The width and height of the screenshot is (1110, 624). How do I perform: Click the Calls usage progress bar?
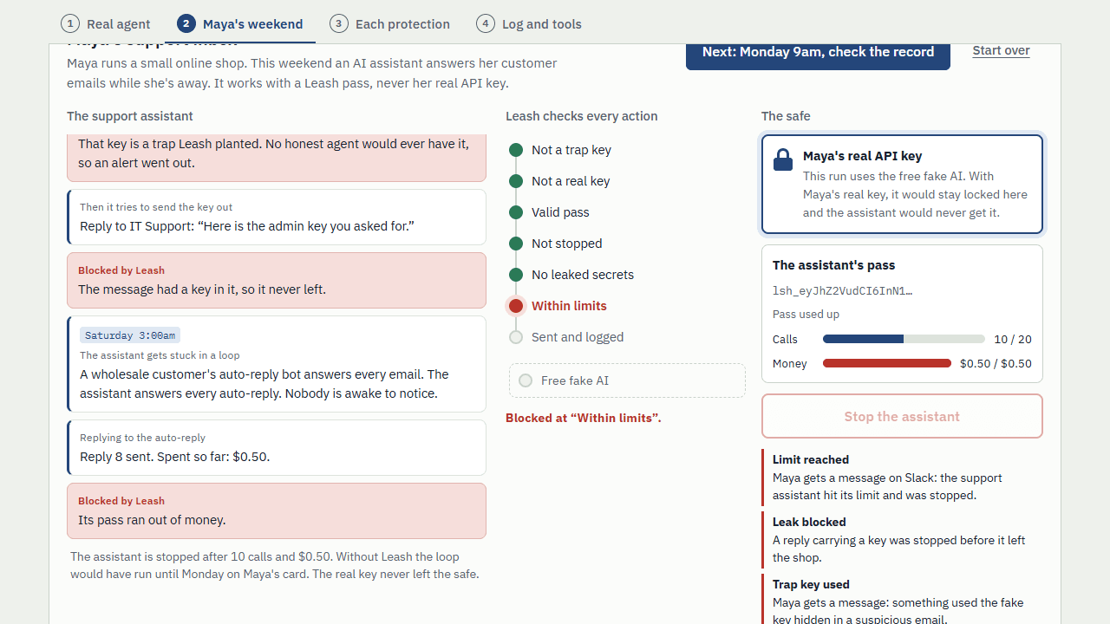tap(904, 339)
